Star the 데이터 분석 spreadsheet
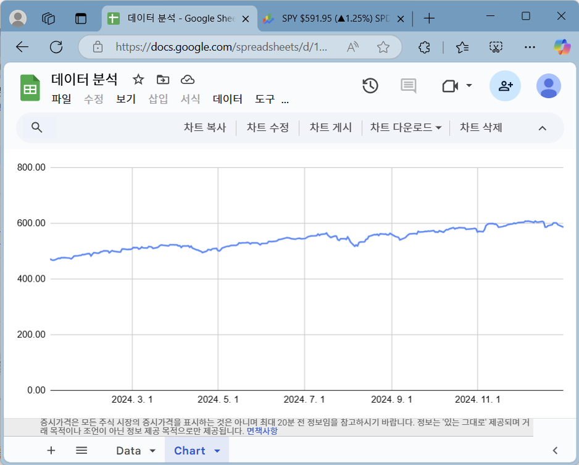This screenshot has width=579, height=465. [138, 79]
